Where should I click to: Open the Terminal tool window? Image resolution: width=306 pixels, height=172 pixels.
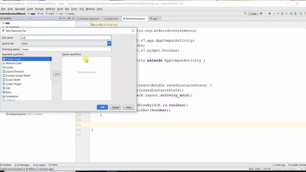click(x=6, y=165)
